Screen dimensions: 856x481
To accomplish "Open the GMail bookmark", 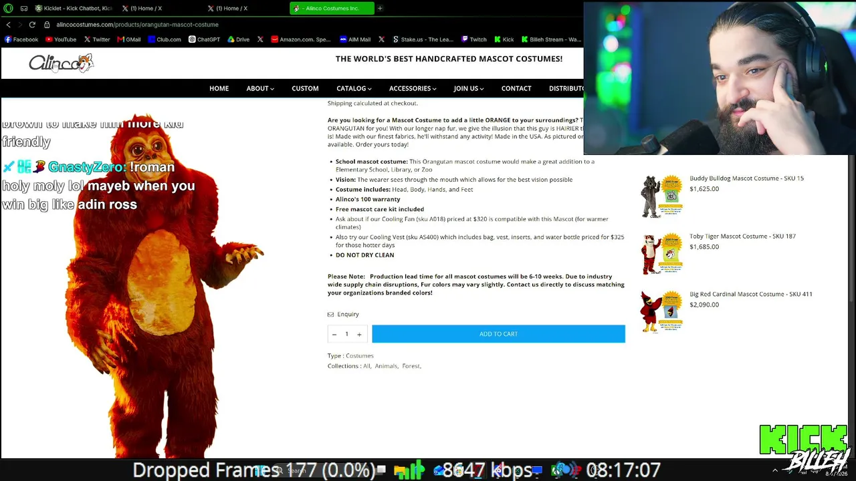I will tap(129, 39).
